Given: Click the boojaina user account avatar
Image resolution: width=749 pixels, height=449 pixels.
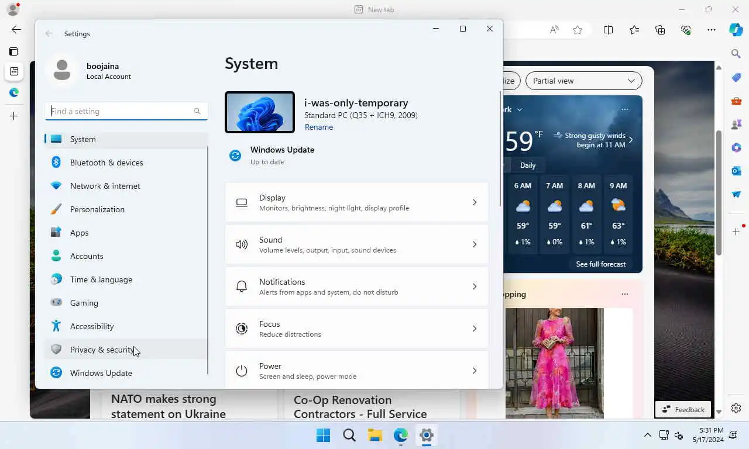Looking at the screenshot, I should click(62, 71).
